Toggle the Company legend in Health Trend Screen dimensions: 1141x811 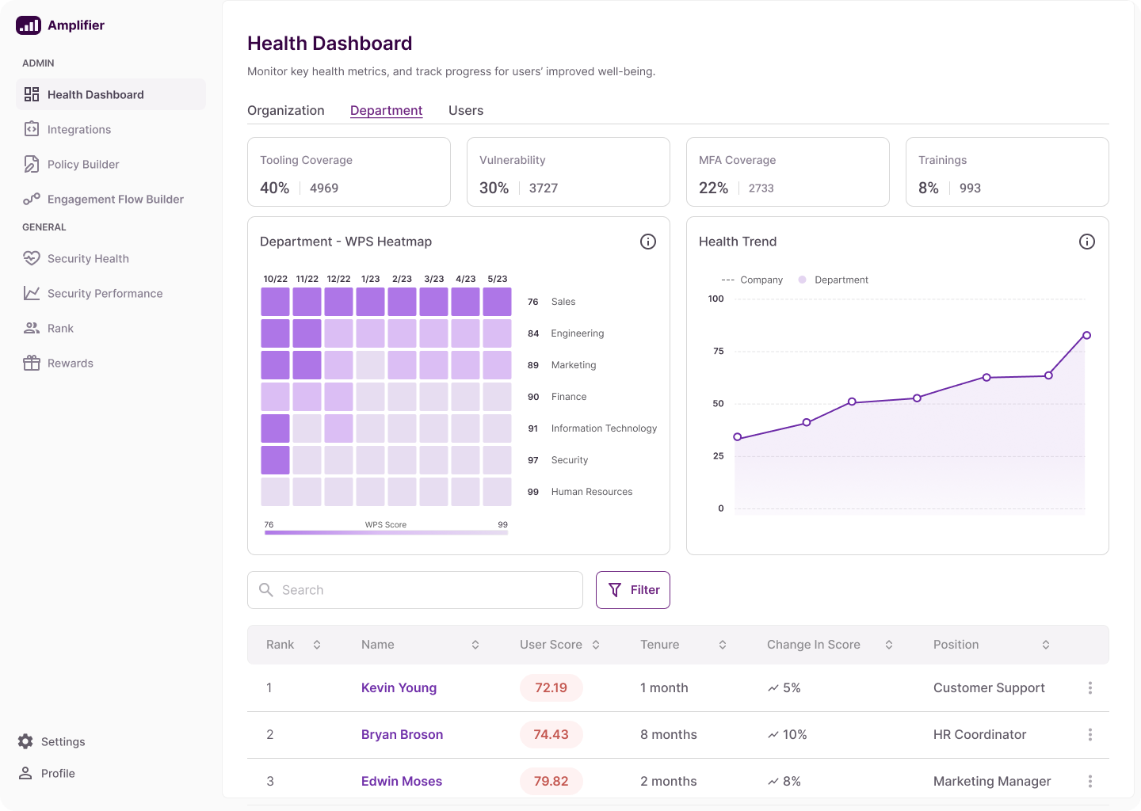pos(753,280)
